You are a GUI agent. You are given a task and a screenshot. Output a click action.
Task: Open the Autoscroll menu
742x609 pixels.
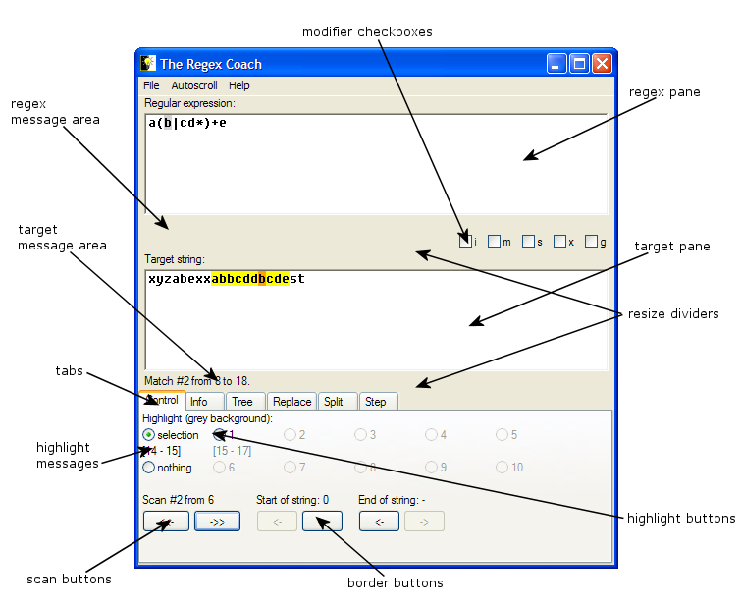[x=193, y=86]
